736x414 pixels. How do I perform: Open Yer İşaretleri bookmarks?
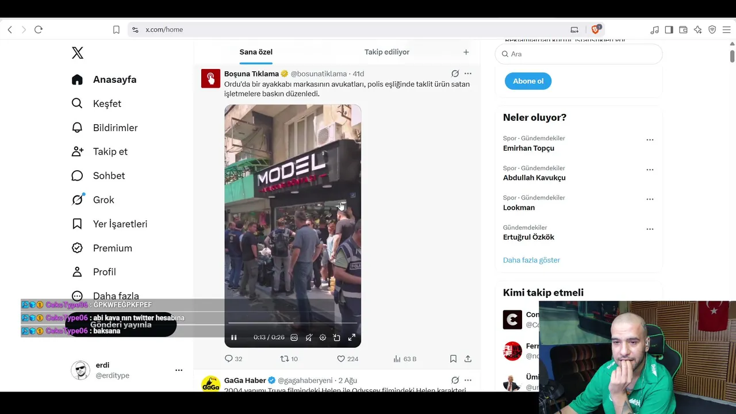click(x=109, y=224)
